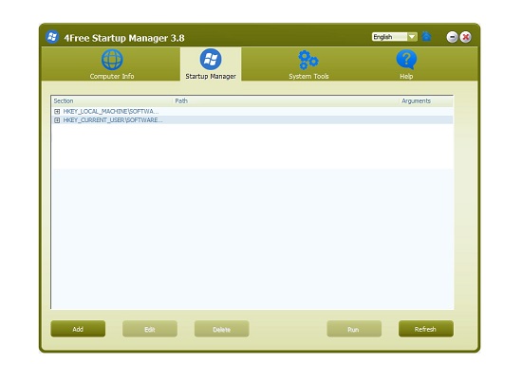Switch to the Computer Info tab label

click(112, 76)
